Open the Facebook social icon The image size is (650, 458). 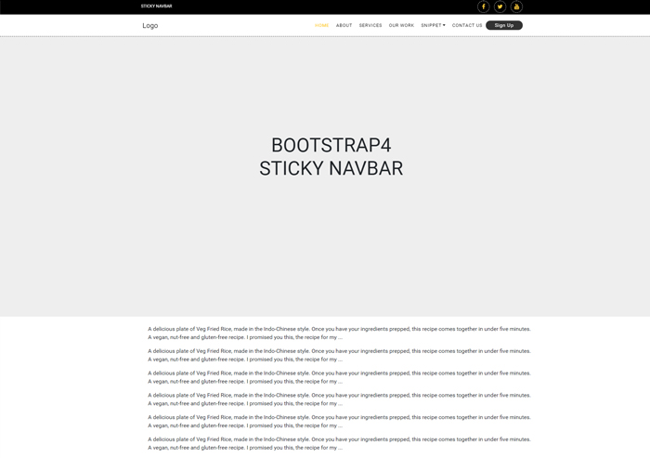tap(484, 7)
